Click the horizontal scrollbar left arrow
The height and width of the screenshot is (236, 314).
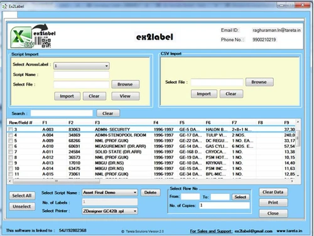click(10, 181)
